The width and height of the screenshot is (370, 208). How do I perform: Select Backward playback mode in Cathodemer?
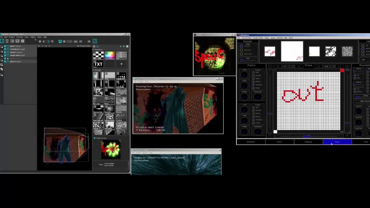241,50
